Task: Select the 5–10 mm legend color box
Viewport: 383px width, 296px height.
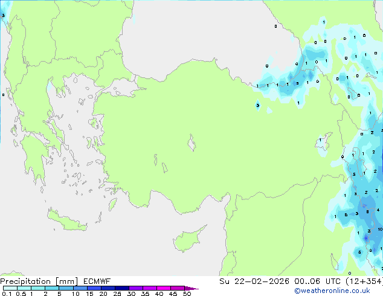Action: click(66, 288)
